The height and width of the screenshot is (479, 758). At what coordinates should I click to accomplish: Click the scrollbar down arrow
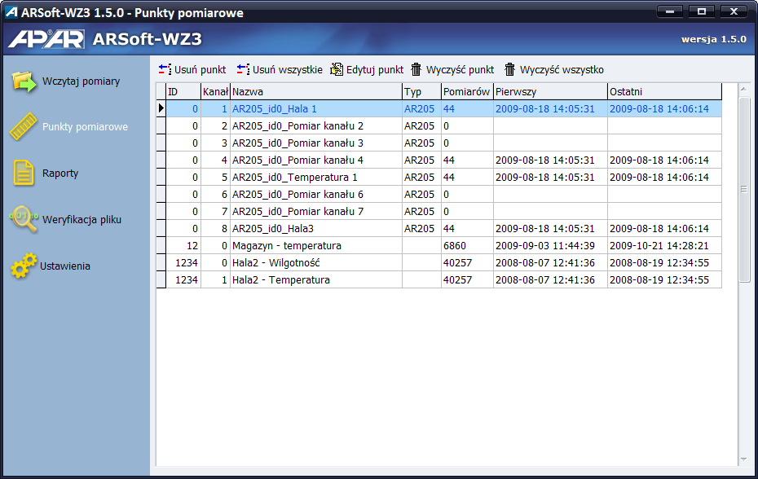pyautogui.click(x=744, y=459)
